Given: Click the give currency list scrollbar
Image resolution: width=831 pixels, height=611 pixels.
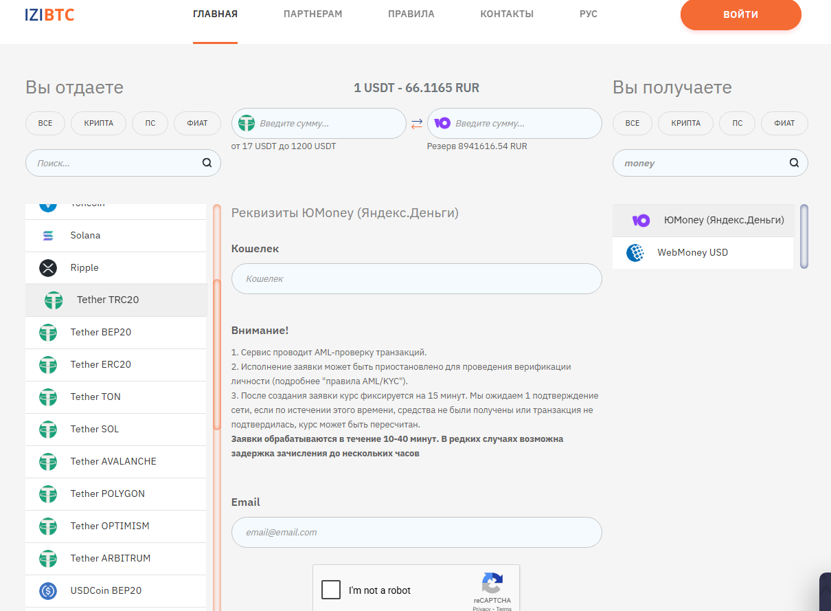Looking at the screenshot, I should (217, 354).
